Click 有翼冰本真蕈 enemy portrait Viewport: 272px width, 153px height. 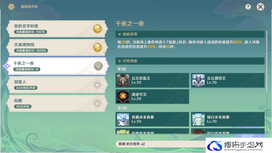tap(123, 119)
